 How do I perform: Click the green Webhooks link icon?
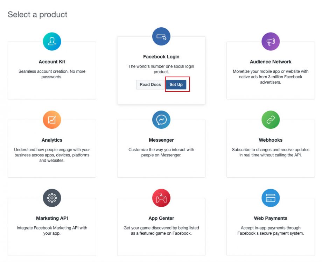[x=271, y=120]
